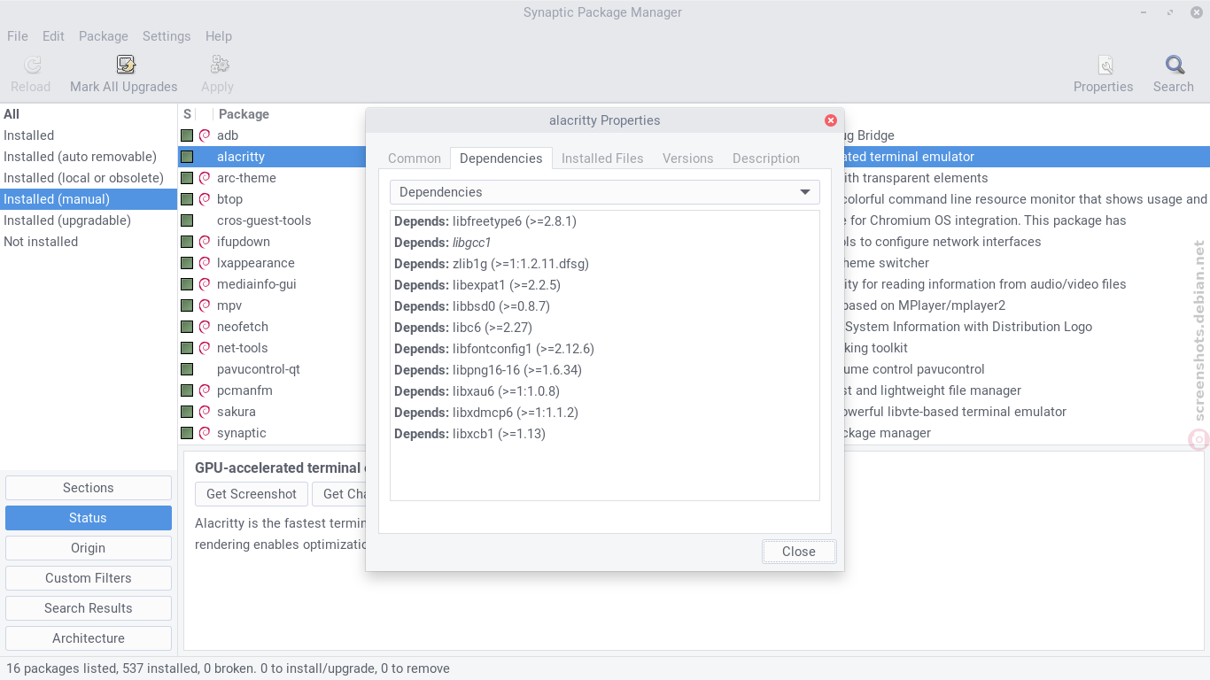This screenshot has height=680, width=1210.
Task: Click the Debian swirl icon beside lxappearance
Action: [205, 263]
